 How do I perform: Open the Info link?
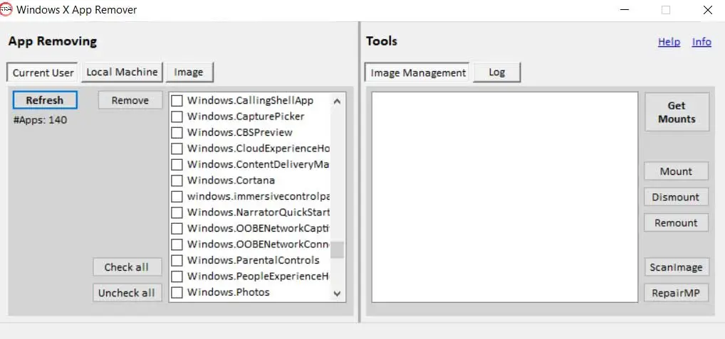(x=701, y=42)
